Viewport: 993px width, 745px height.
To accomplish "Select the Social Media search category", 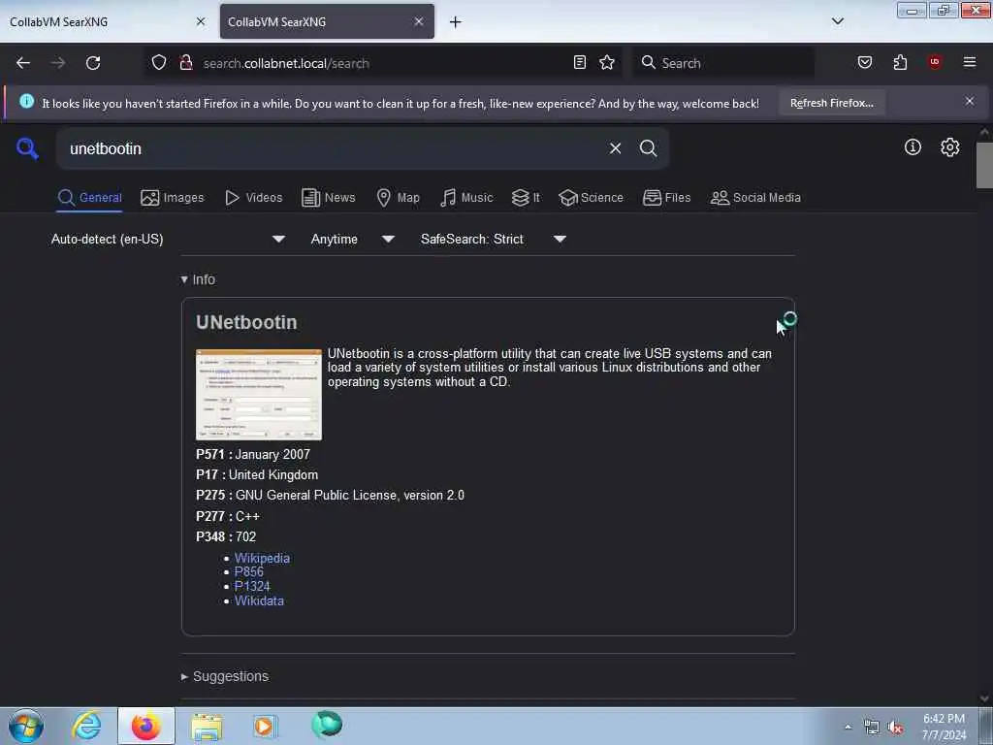I will coord(755,198).
